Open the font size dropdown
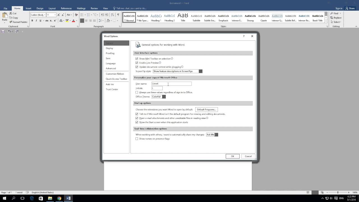Viewport: 359px width, 202px height. tap(55, 15)
